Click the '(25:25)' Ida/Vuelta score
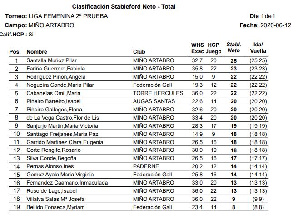The image size is (293, 215). tap(258, 60)
